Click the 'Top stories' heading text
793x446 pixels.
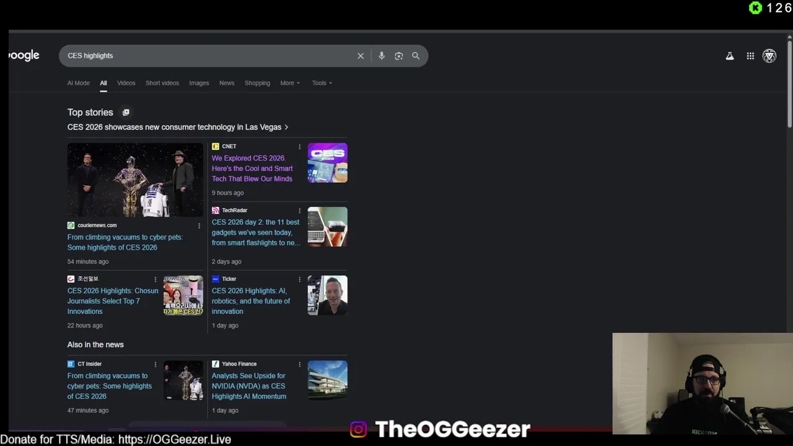90,112
